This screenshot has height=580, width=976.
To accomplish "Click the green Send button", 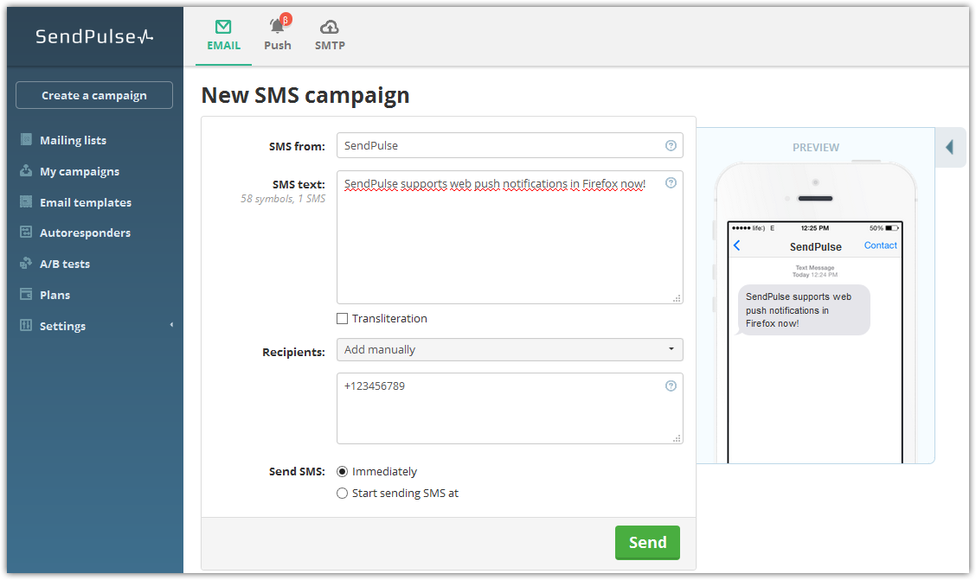I will [x=647, y=543].
